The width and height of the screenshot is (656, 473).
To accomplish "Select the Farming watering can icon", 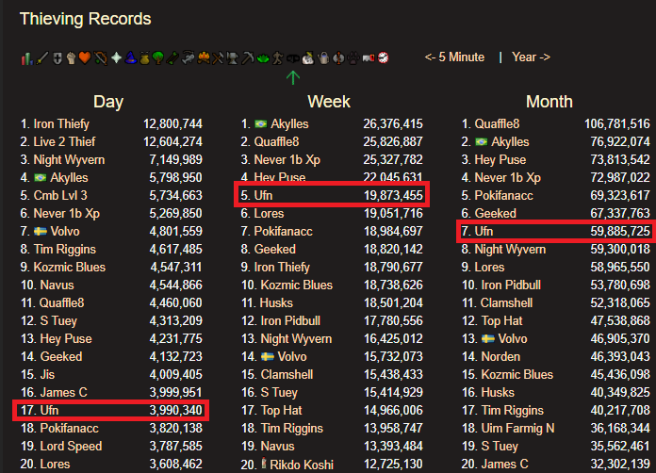I will [x=323, y=57].
